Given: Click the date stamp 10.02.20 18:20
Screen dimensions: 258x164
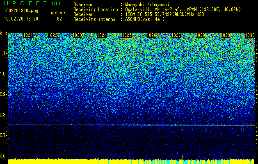Looking at the screenshot, I should pos(21,19).
